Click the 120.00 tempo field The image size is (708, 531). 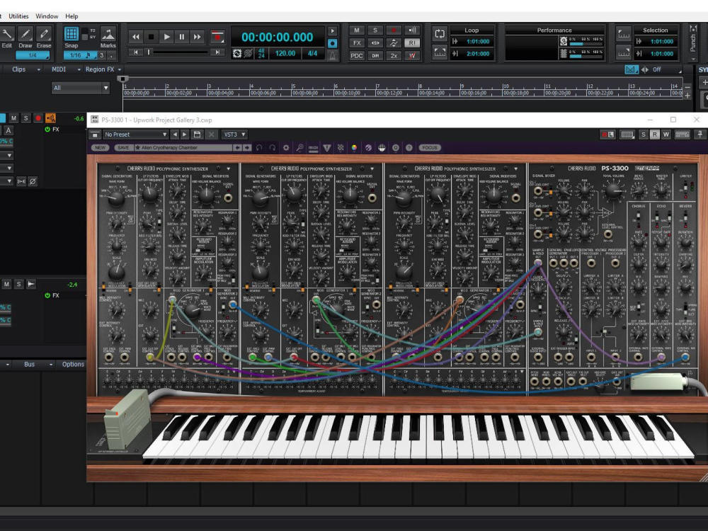coord(285,53)
